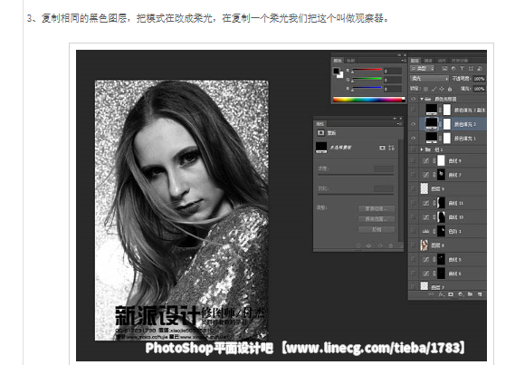Click the lock all padlock icon
Viewport: 515px width, 365px height.
point(450,89)
